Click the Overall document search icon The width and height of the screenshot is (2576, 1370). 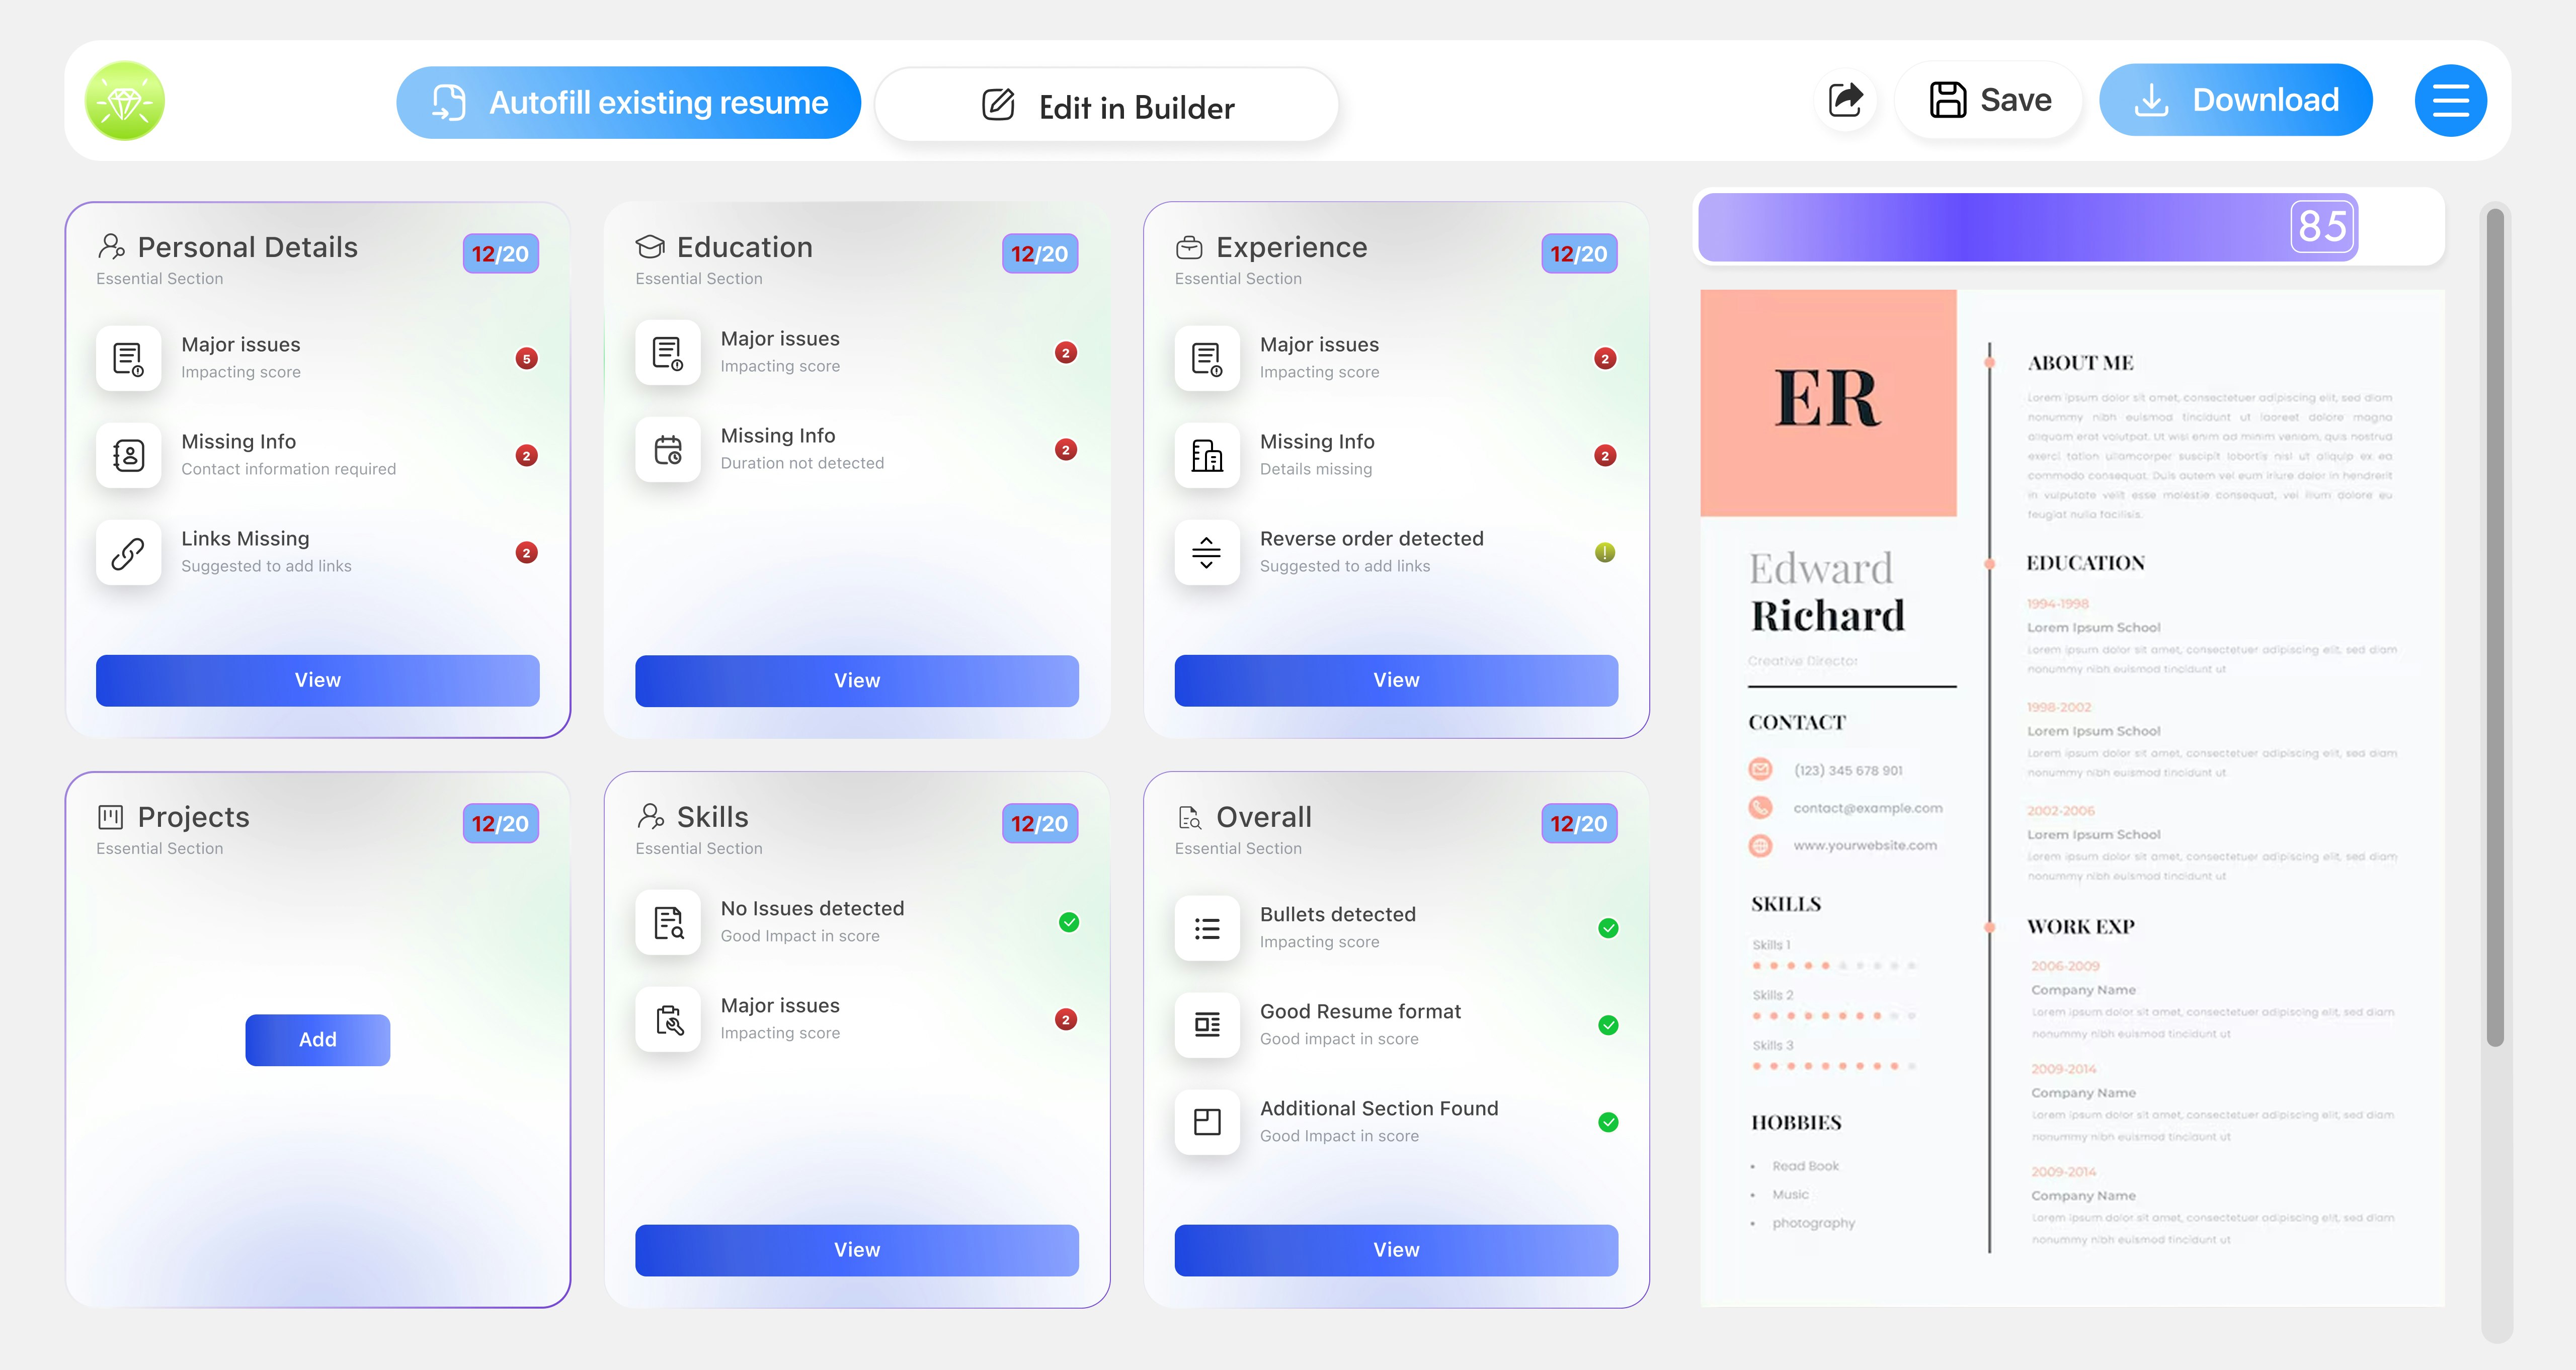tap(1189, 817)
